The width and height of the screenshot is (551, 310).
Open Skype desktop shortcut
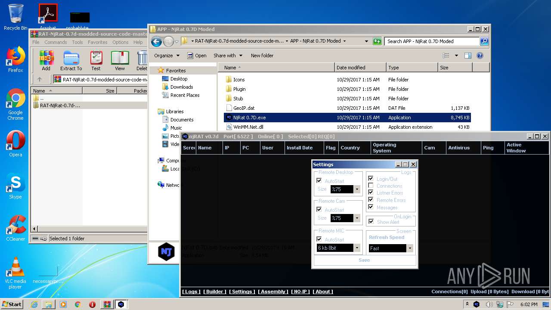point(15,186)
